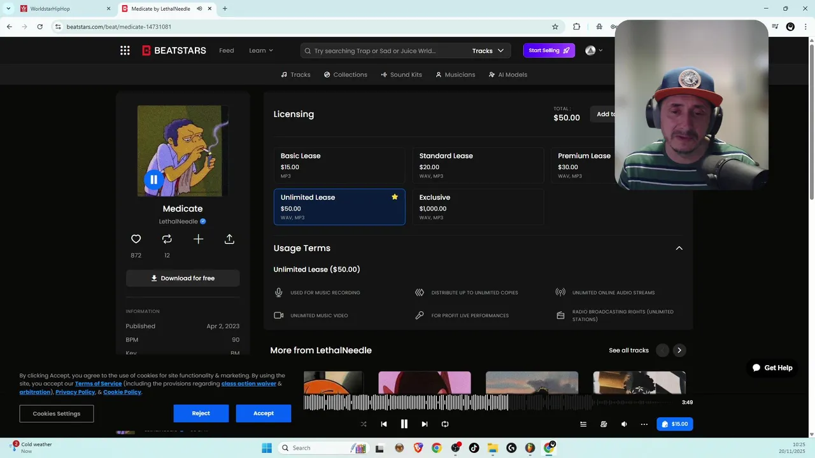Open the Sound Kits navigation item
Screen dimensions: 815x458
pos(402,74)
